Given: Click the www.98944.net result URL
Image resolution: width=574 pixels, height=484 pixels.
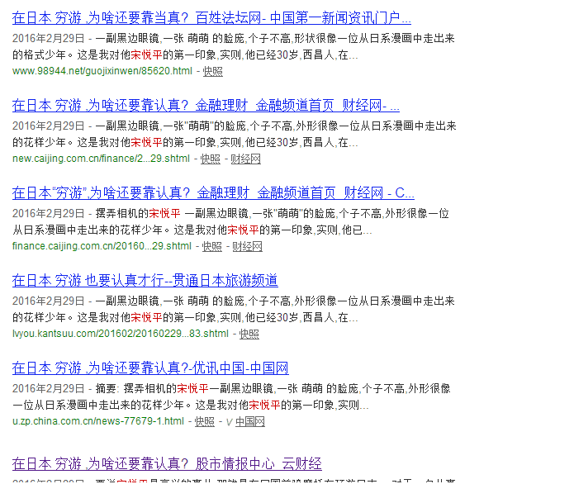Looking at the screenshot, I should click(x=102, y=71).
